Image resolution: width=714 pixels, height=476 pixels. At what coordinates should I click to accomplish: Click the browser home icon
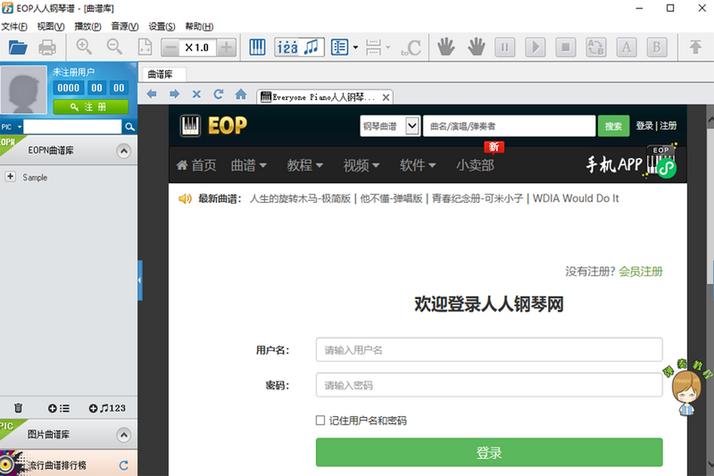tap(240, 94)
